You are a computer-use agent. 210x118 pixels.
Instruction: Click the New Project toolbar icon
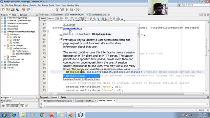pos(8,10)
